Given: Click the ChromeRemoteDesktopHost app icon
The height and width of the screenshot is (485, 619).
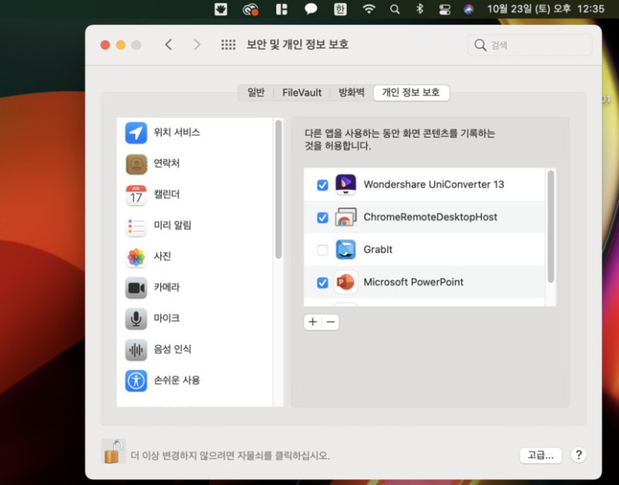Looking at the screenshot, I should 345,217.
